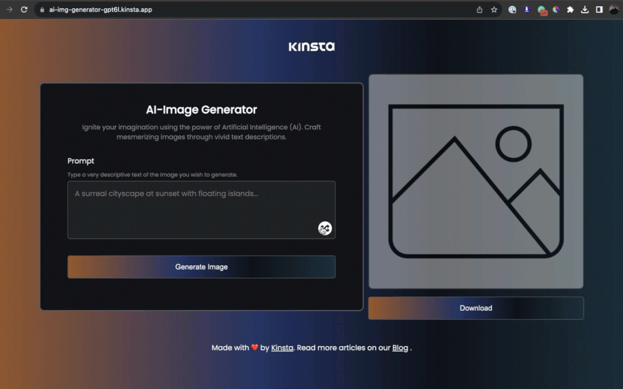Click the color wheel extension icon
Viewport: 623px width, 389px height.
pos(556,10)
